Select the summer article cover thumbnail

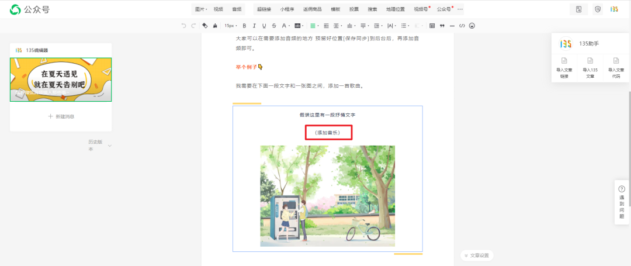pos(61,79)
